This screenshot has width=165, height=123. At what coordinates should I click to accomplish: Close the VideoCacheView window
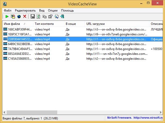(x=158, y=3)
